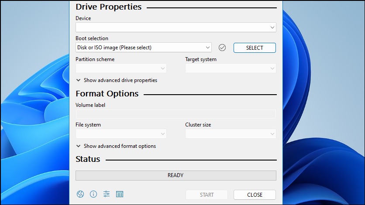Viewport: 365px width, 205px height.
Task: Open the language globe icon
Action: [80, 194]
